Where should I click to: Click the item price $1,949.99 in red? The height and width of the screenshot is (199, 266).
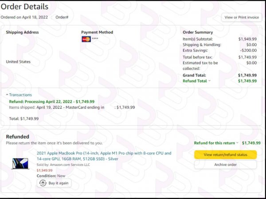[x=45, y=170]
